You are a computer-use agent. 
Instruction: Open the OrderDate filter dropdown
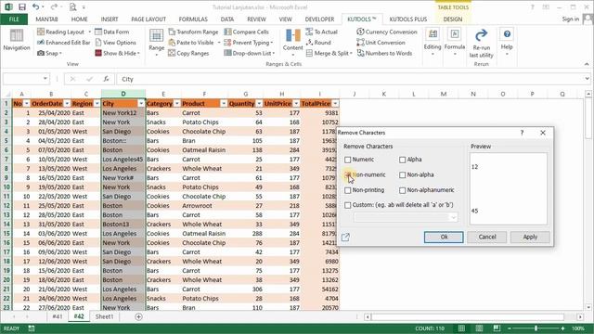click(x=67, y=103)
